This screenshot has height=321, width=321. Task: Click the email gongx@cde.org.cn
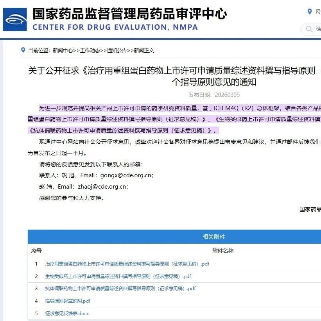[126, 175]
